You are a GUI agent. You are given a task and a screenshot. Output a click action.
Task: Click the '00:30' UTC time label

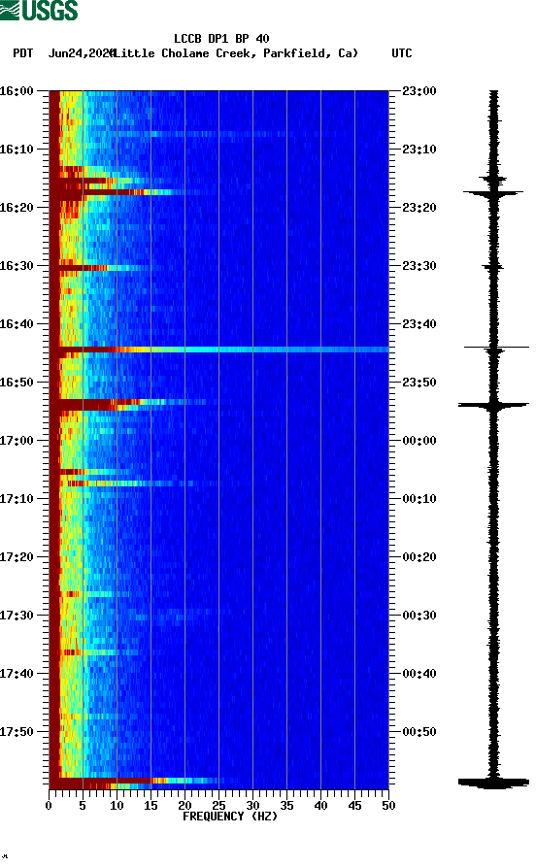(x=419, y=616)
